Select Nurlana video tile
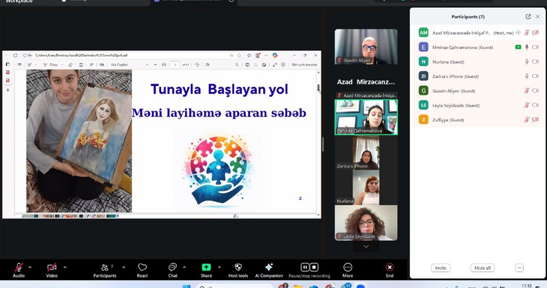Screen dimensions: 547x288 click(x=366, y=187)
